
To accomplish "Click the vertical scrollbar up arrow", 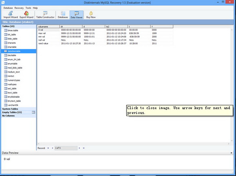I will (232, 30).
